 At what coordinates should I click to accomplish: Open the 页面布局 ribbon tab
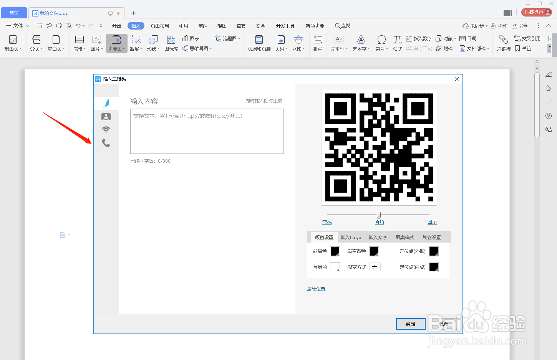point(160,26)
